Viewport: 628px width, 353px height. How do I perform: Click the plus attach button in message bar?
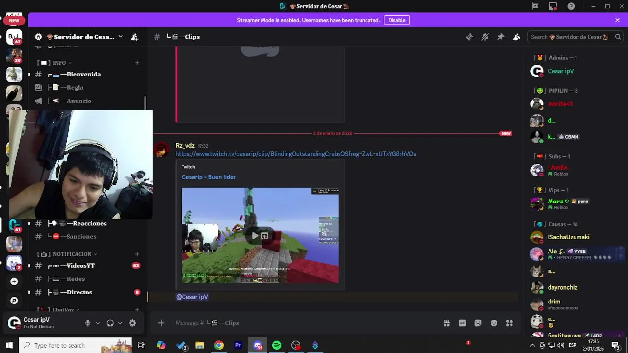tap(161, 323)
